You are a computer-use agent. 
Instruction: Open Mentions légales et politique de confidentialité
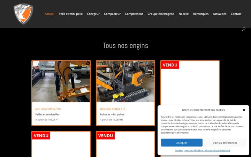coord(207,150)
